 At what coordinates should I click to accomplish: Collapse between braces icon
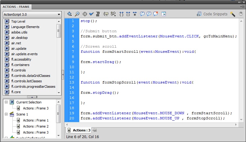click(x=121, y=14)
